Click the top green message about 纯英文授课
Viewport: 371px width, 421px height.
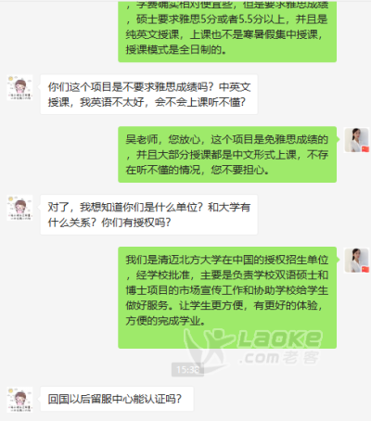[227, 31]
